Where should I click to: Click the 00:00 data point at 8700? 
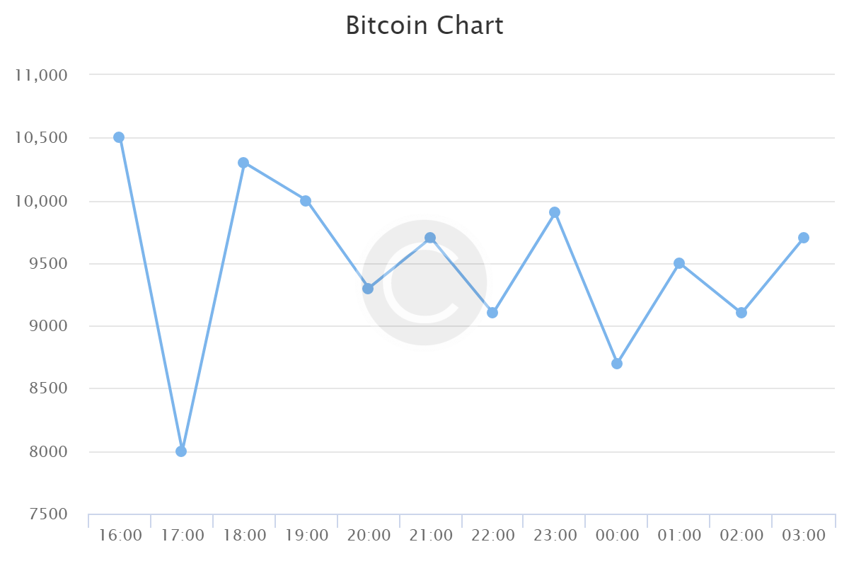tap(617, 364)
